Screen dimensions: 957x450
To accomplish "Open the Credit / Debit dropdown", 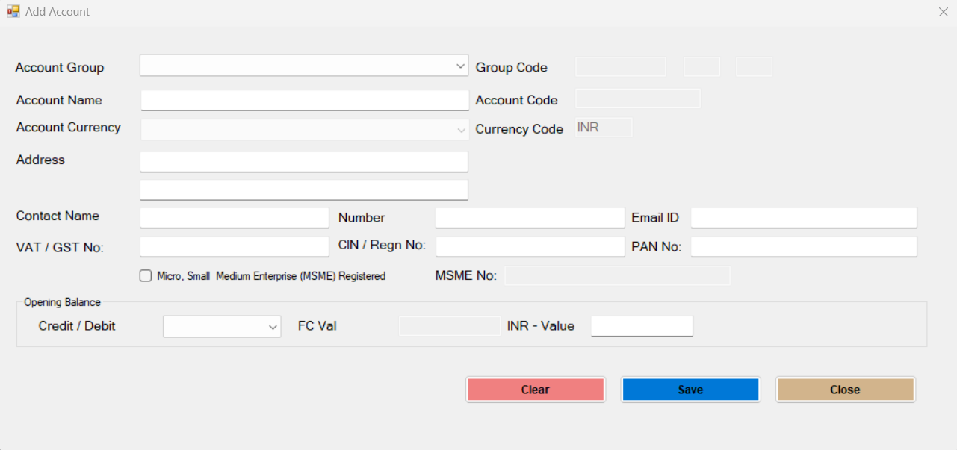I will (x=272, y=327).
